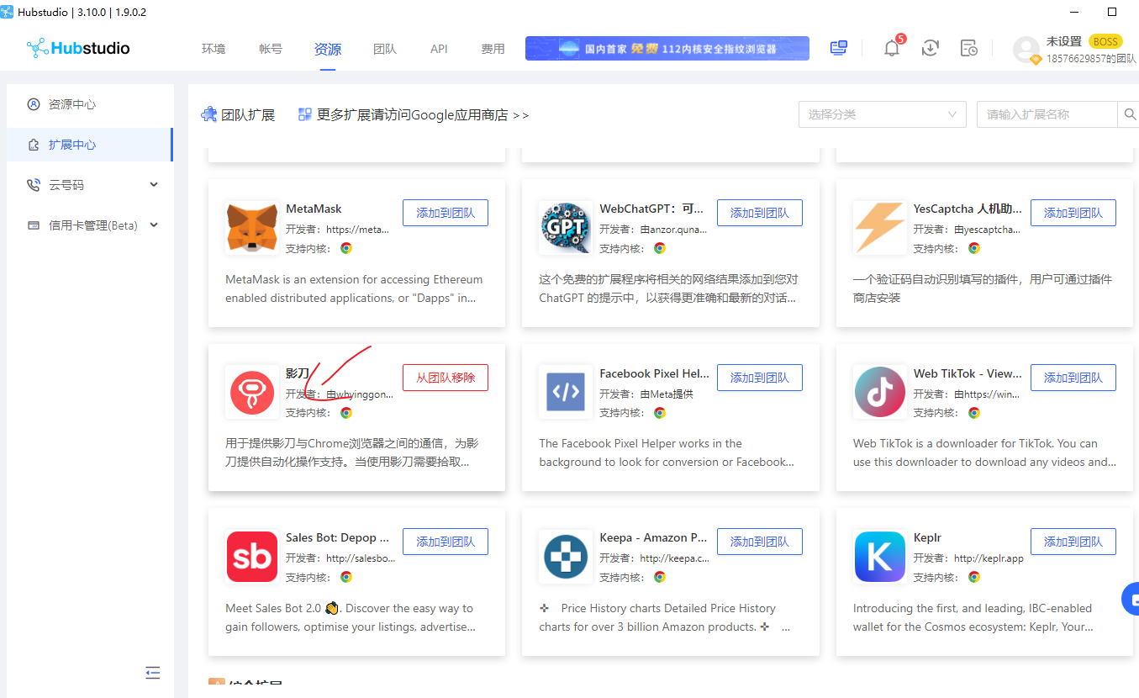
Task: Click the 影刀 red extension icon
Action: click(x=252, y=392)
